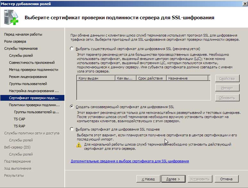This screenshot has height=188, width=248.
Task: Select choose SSL certificate later radio option
Action: point(72,129)
